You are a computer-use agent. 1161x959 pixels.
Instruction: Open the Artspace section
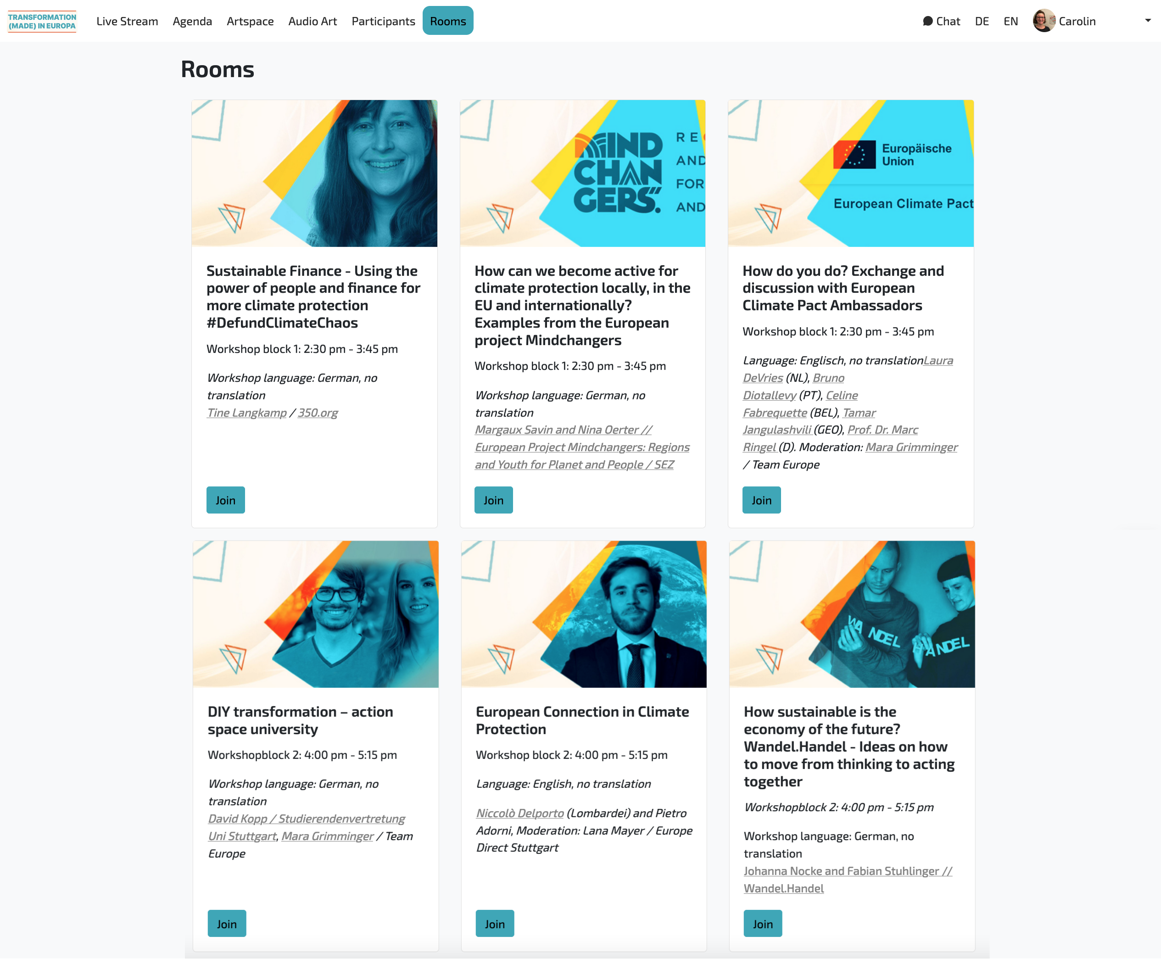tap(250, 21)
